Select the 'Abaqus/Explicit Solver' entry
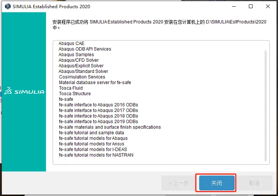This screenshot has height=196, width=278. pyautogui.click(x=81, y=65)
